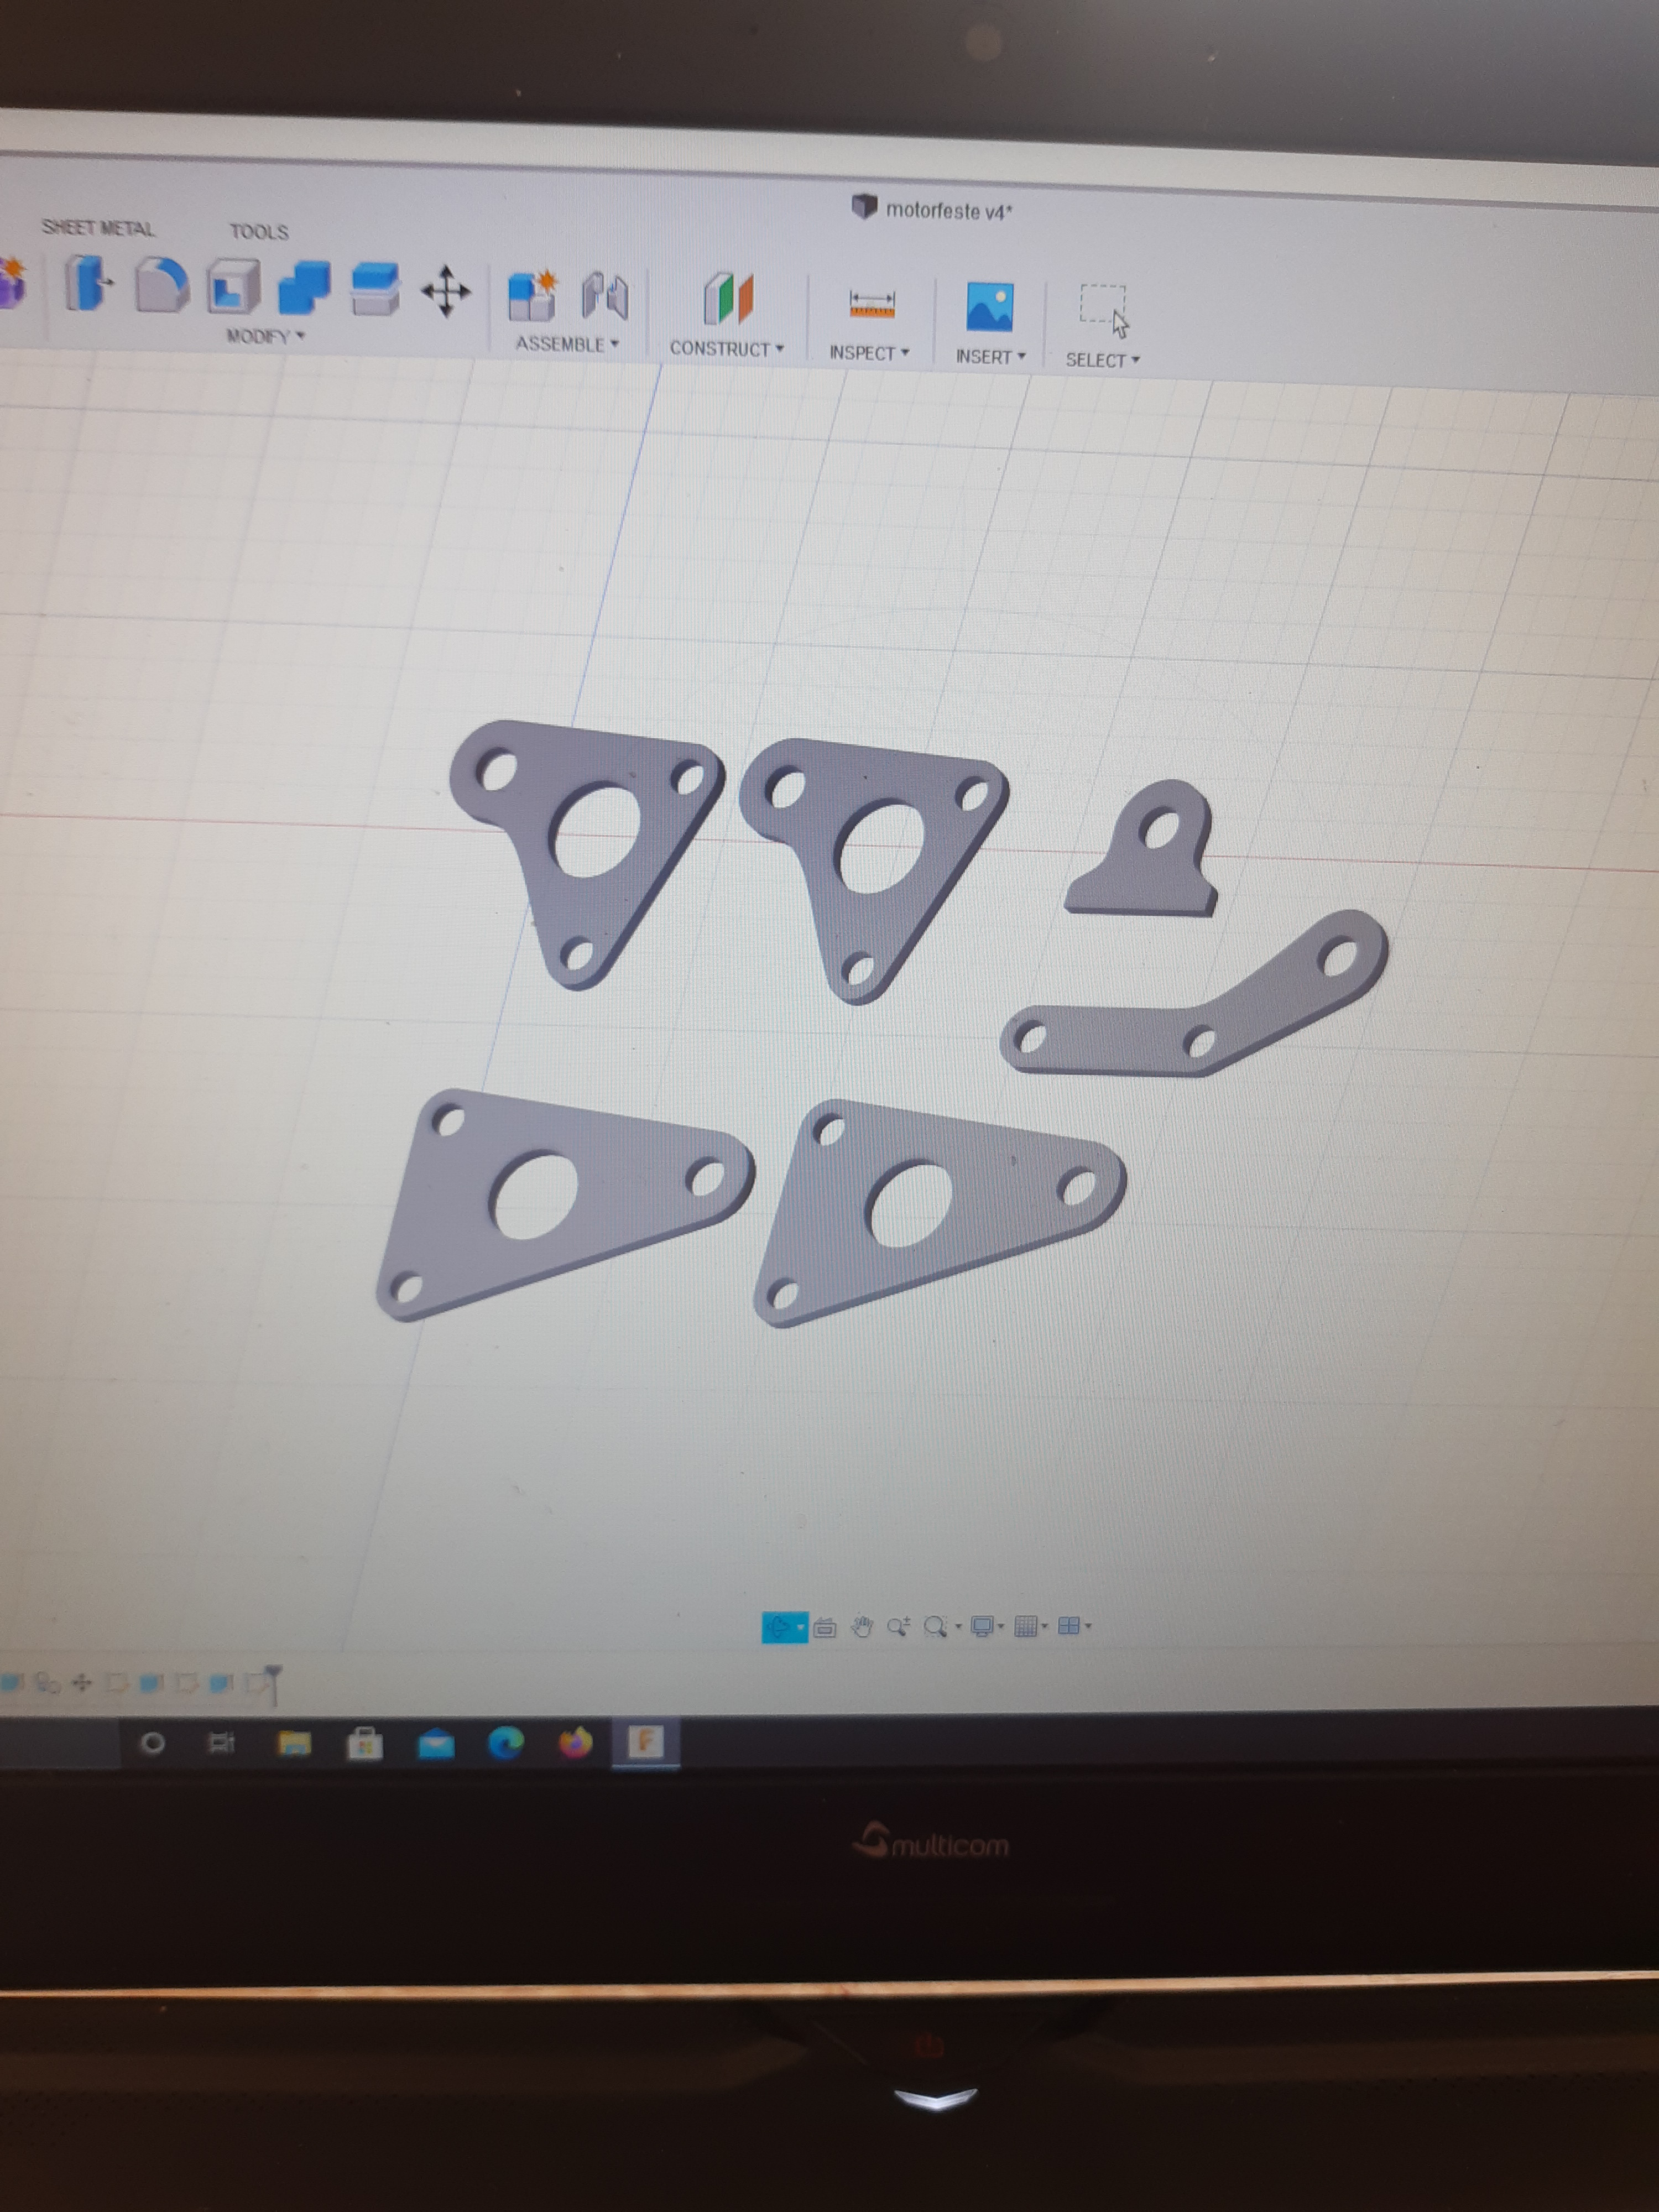Open File Explorer from the taskbar
The image size is (1659, 2212).
coord(294,1744)
